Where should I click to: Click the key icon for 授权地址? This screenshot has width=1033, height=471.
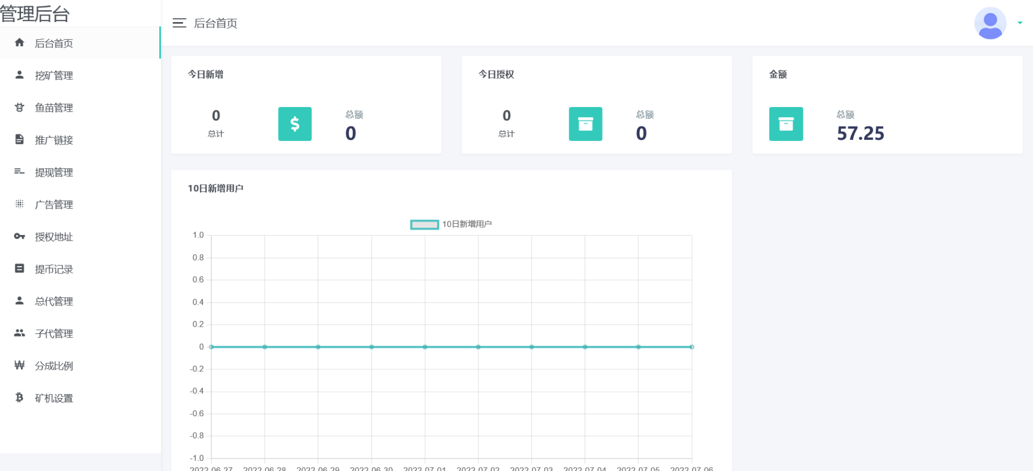(19, 236)
